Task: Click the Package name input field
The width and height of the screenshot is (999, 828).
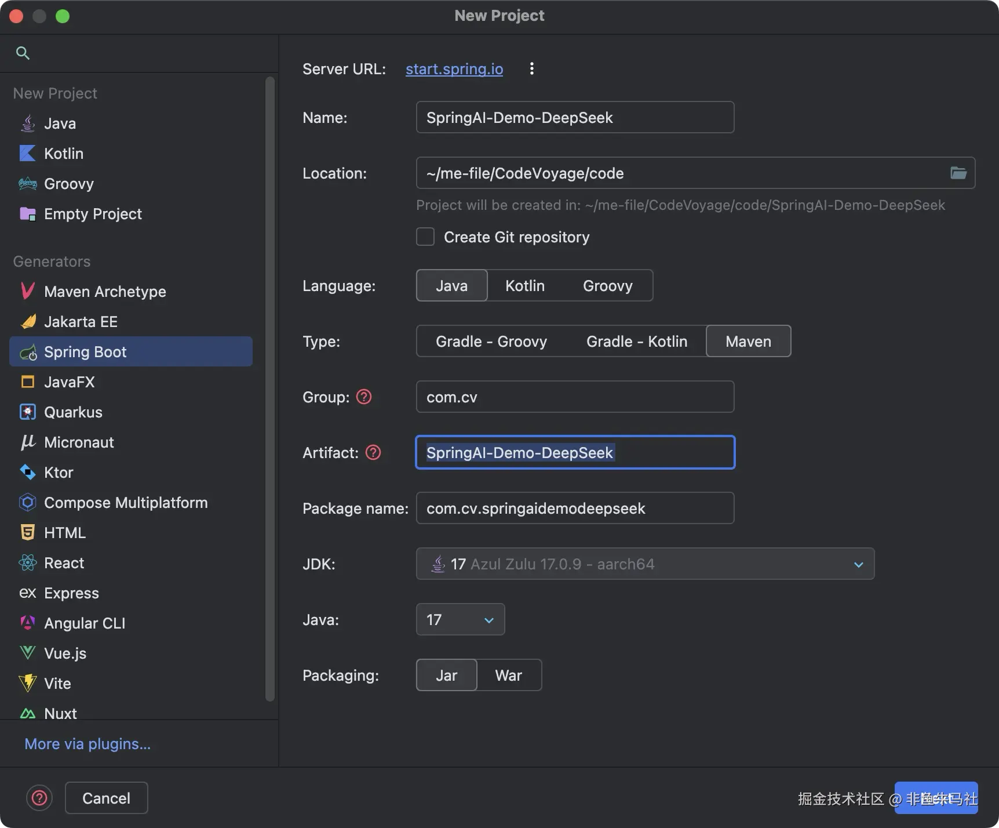Action: pyautogui.click(x=574, y=509)
